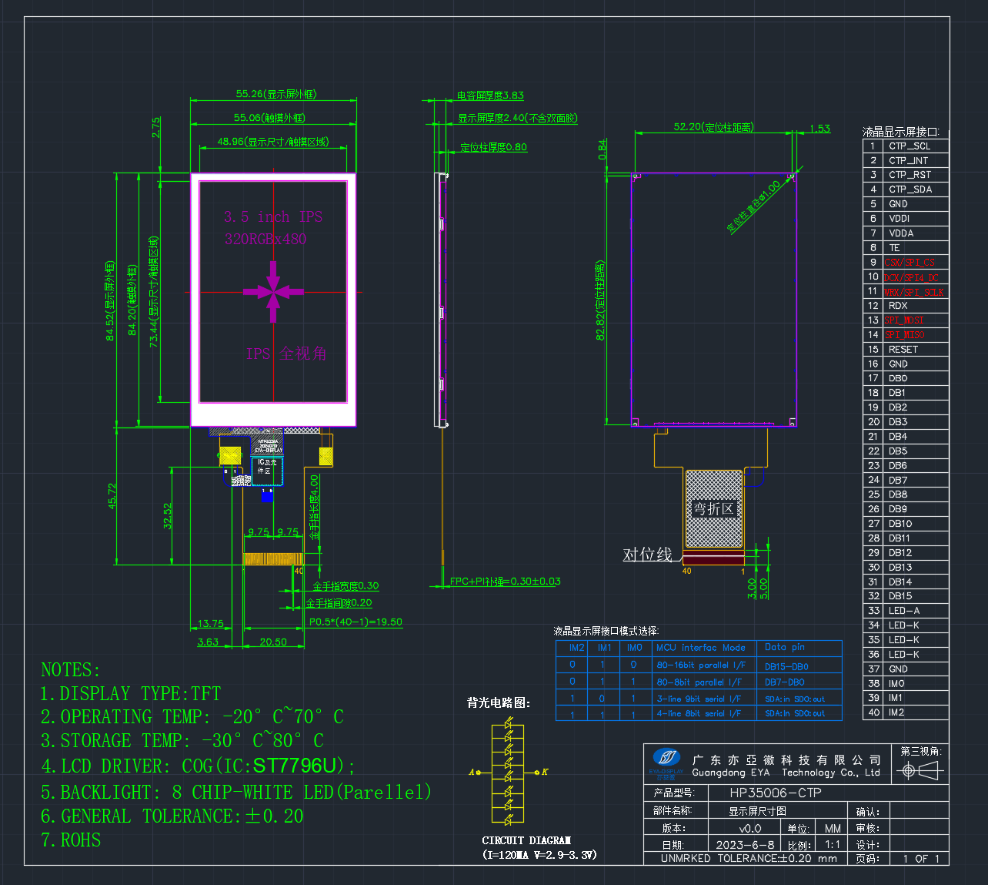
Task: Click the third-angle projection symbol
Action: click(x=921, y=770)
